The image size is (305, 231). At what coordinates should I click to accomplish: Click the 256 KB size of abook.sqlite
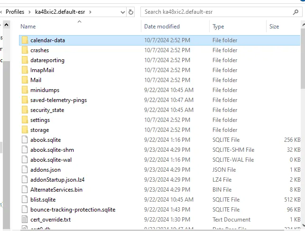[x=292, y=140]
